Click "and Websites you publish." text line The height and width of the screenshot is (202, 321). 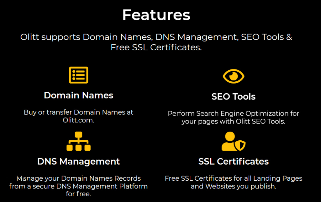[x=233, y=186]
